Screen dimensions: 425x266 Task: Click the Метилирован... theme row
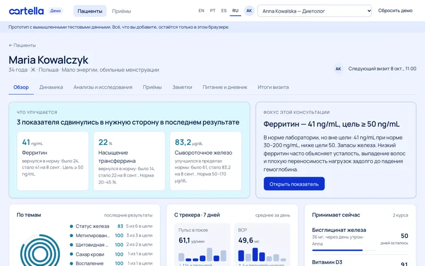112,235
